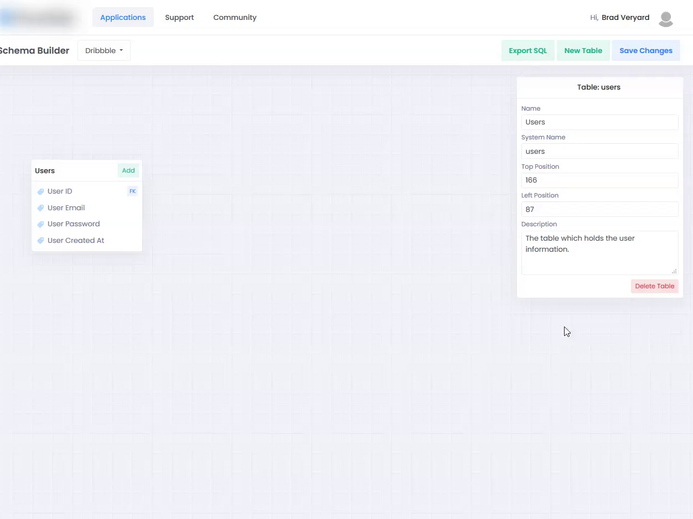
Task: Click the Description text area
Action: (x=599, y=252)
